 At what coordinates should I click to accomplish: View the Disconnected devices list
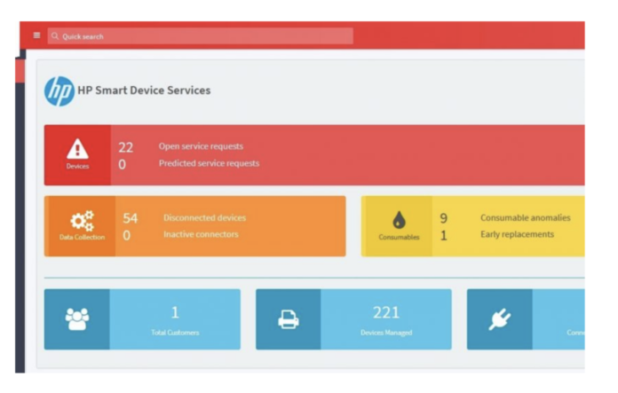click(204, 217)
